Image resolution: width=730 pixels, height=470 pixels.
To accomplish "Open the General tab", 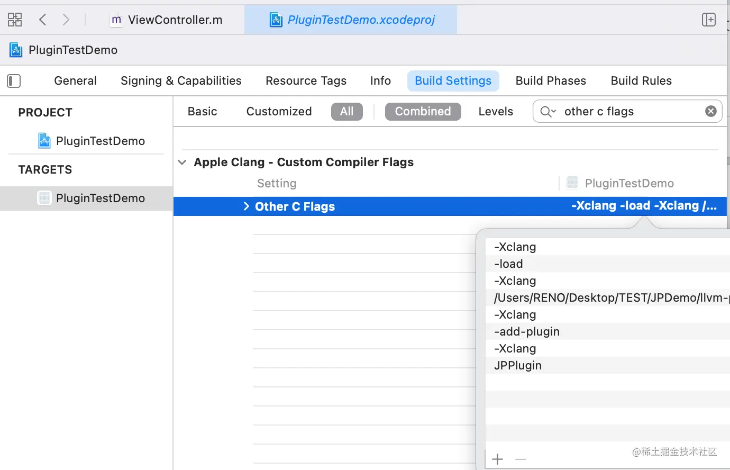I will click(75, 80).
